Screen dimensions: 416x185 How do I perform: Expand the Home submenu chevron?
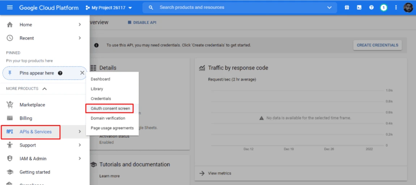(80, 25)
